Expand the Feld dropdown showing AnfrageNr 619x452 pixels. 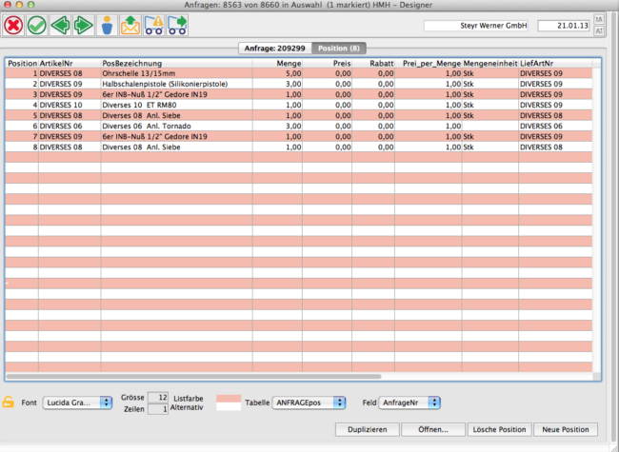click(x=409, y=403)
